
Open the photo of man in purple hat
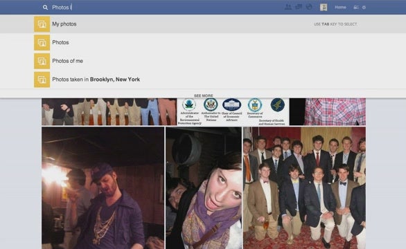103,188
